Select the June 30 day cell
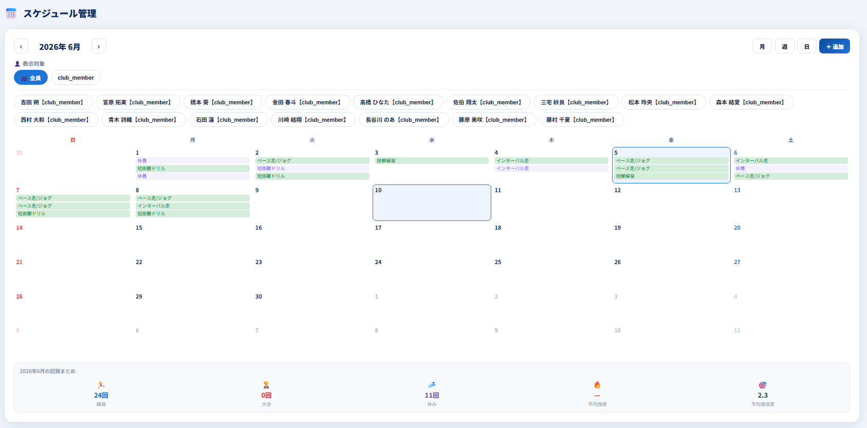 tap(312, 308)
